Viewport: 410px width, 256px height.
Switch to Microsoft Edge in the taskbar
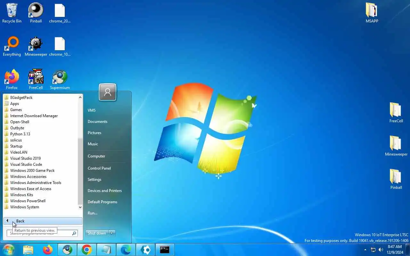[126, 250]
